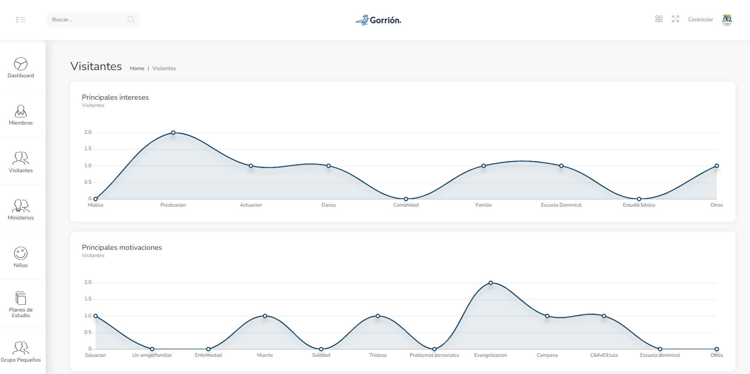Click the Gorrión logo
The width and height of the screenshot is (750, 374).
coord(378,20)
